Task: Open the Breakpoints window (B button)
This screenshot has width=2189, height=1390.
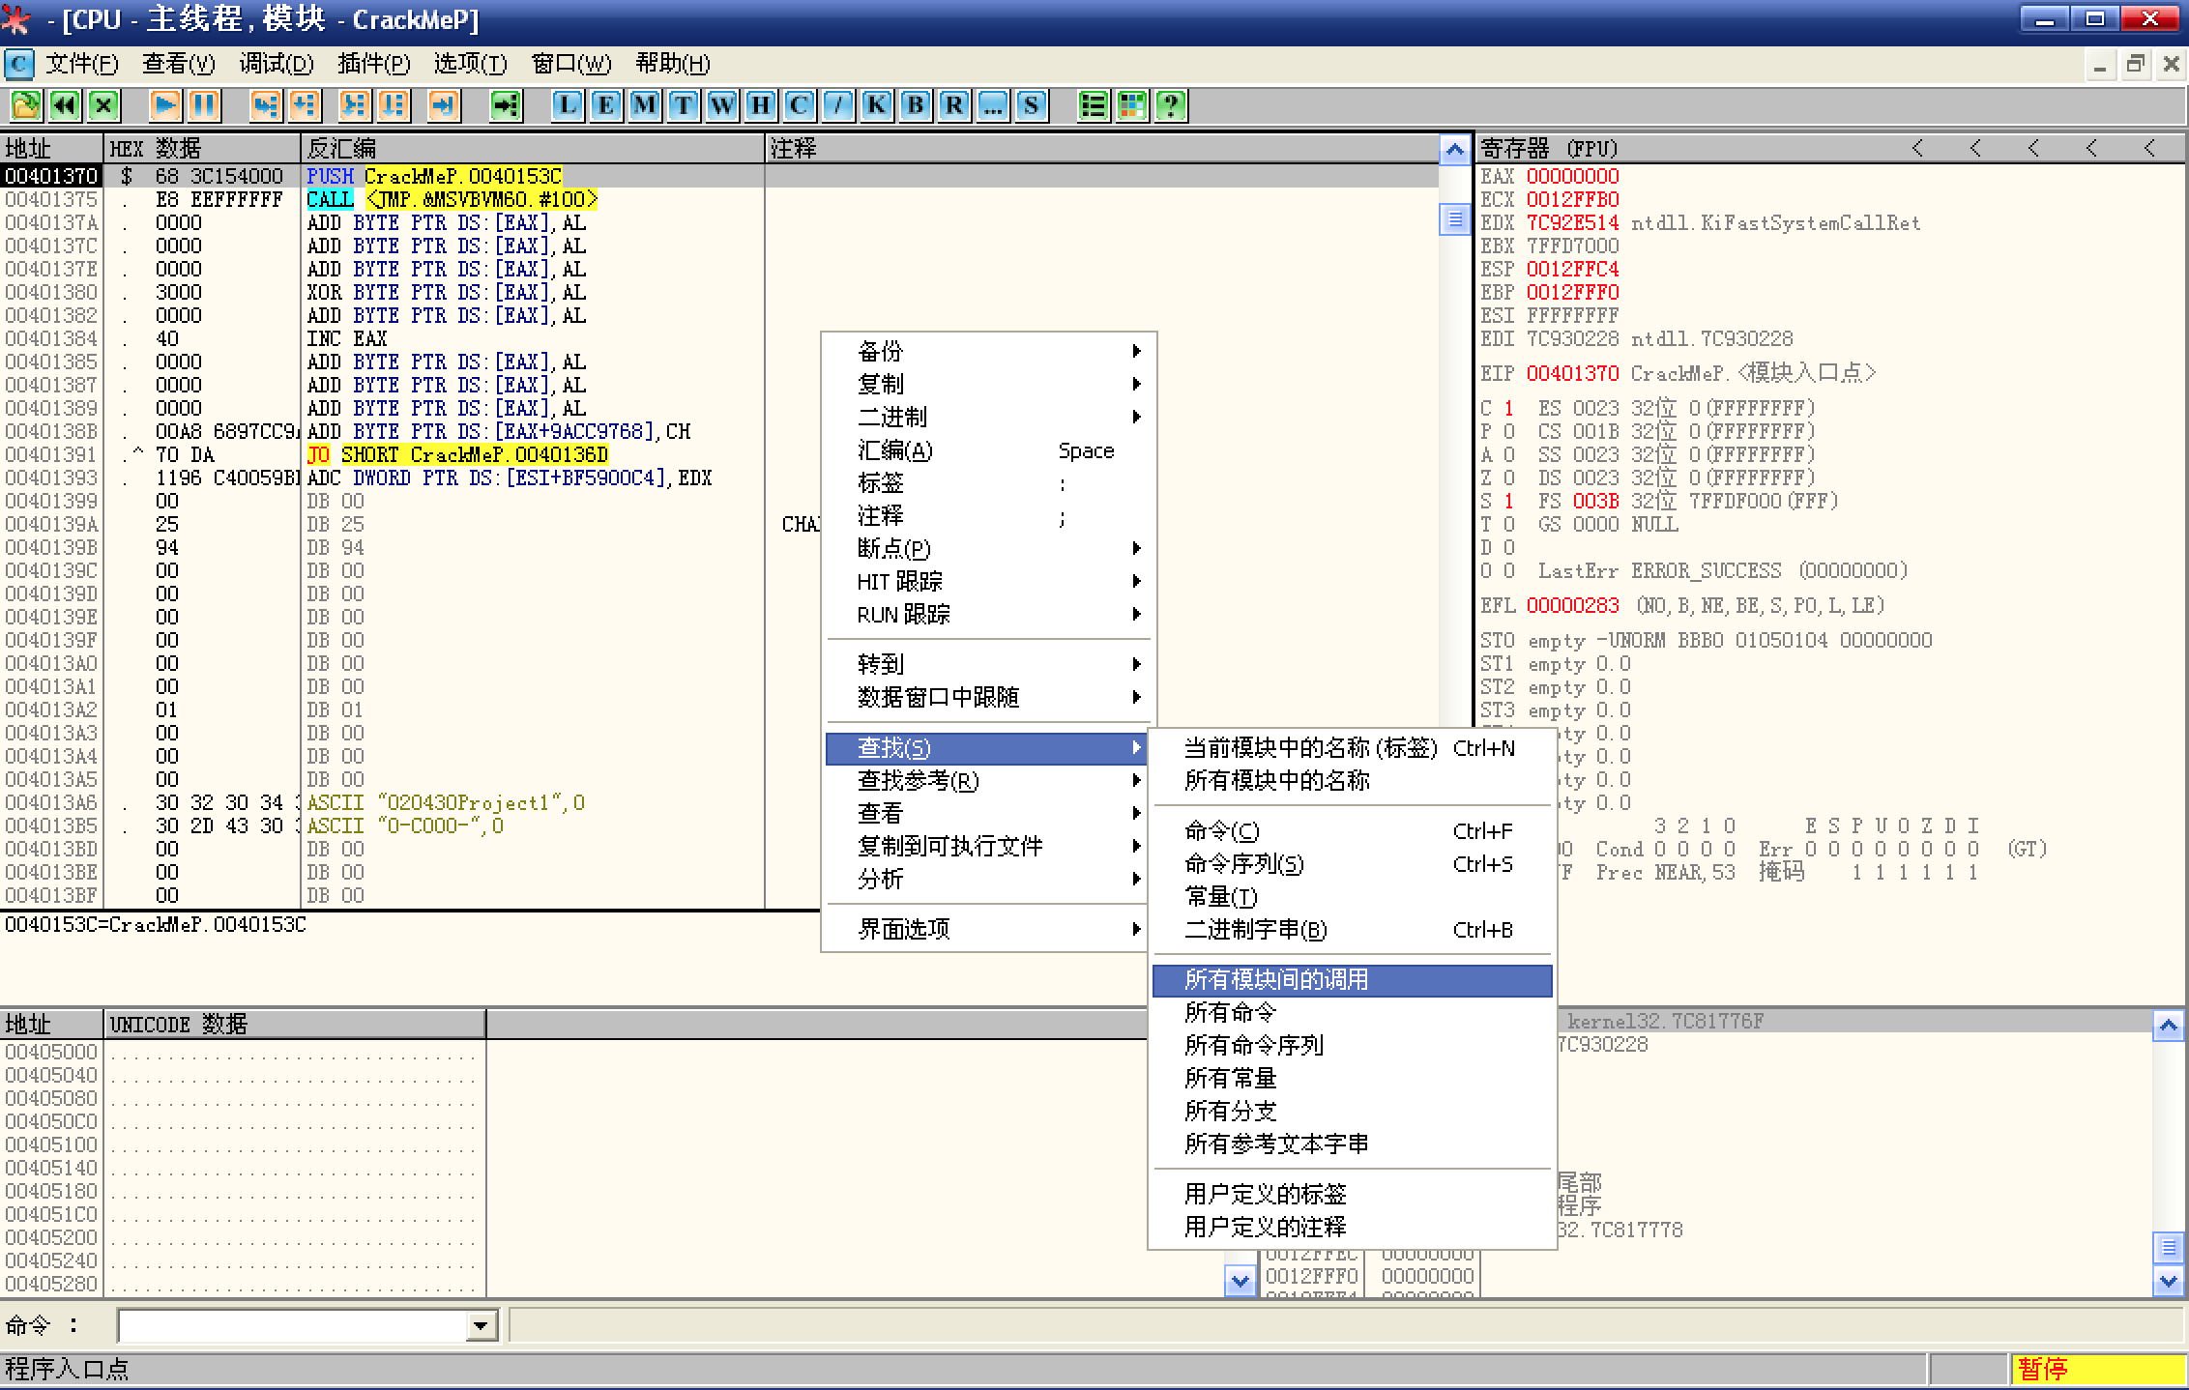Action: coord(916,105)
